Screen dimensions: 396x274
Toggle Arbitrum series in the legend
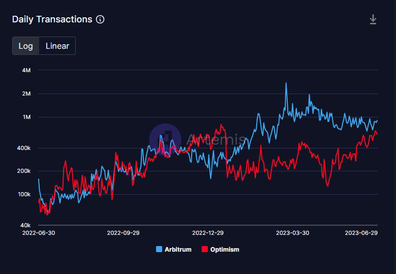tap(174, 250)
